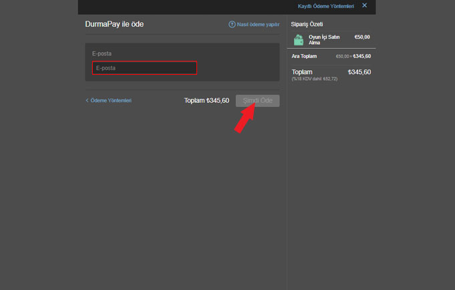
Task: Click the question mark help icon
Action: click(x=232, y=25)
